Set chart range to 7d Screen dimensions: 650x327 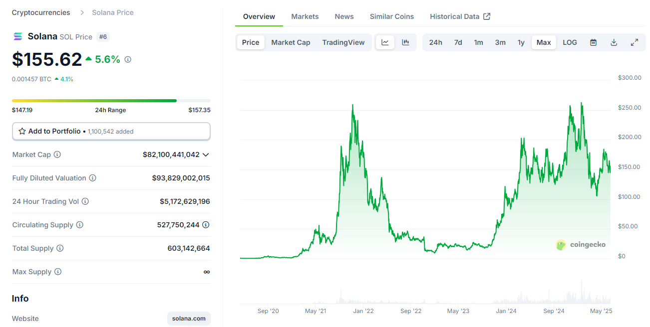(458, 42)
